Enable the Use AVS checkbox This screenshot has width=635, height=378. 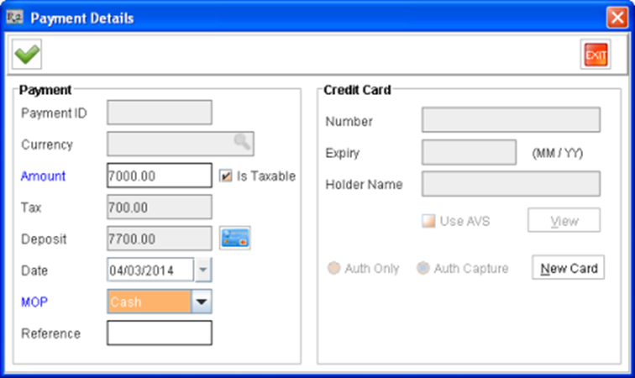428,221
